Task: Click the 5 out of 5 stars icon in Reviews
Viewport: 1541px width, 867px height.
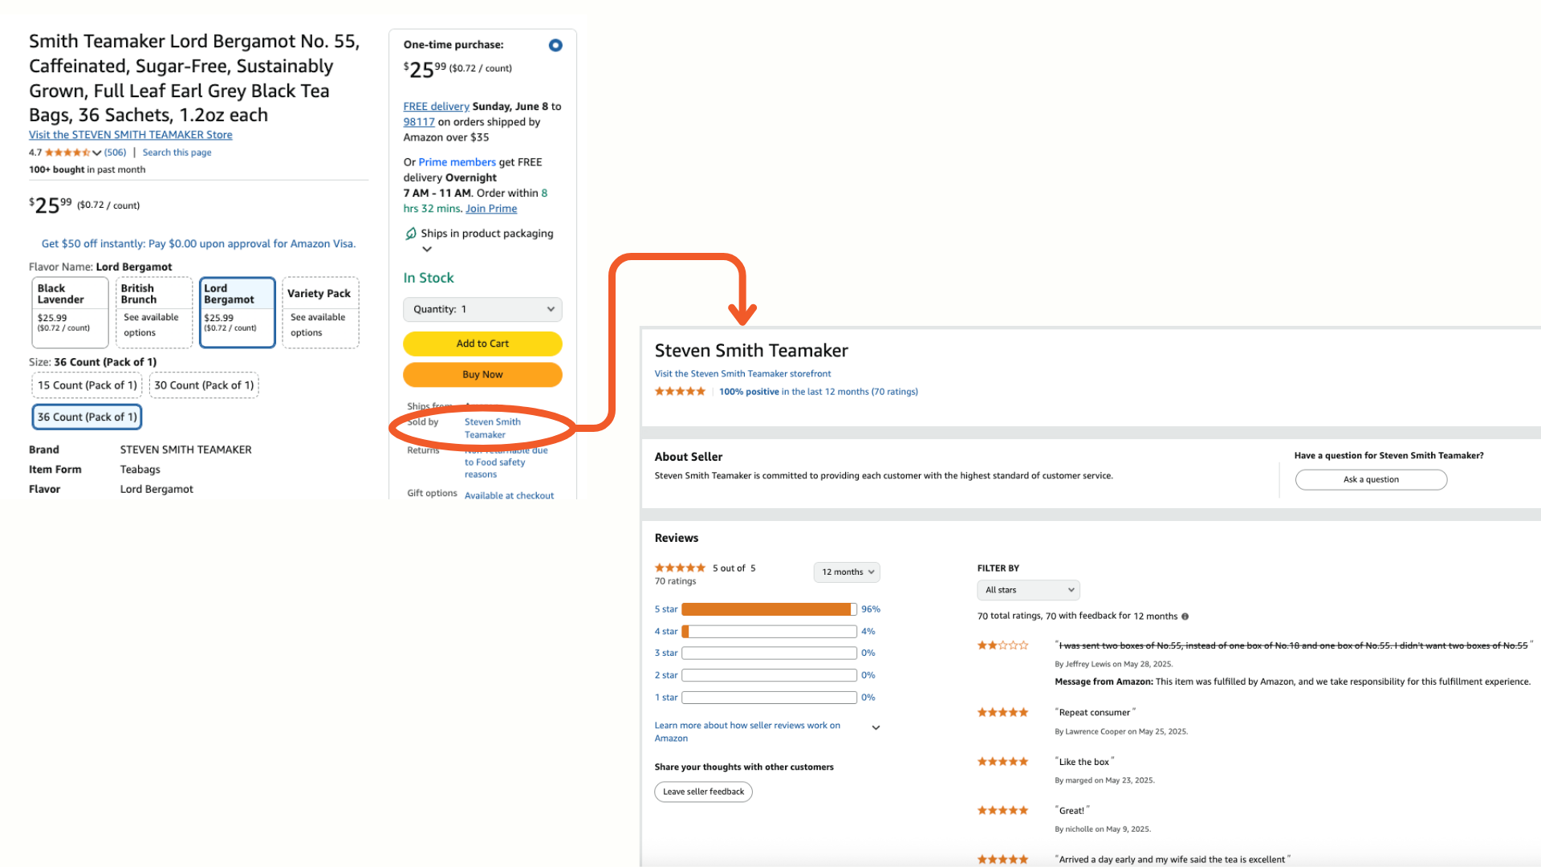Action: coord(680,568)
